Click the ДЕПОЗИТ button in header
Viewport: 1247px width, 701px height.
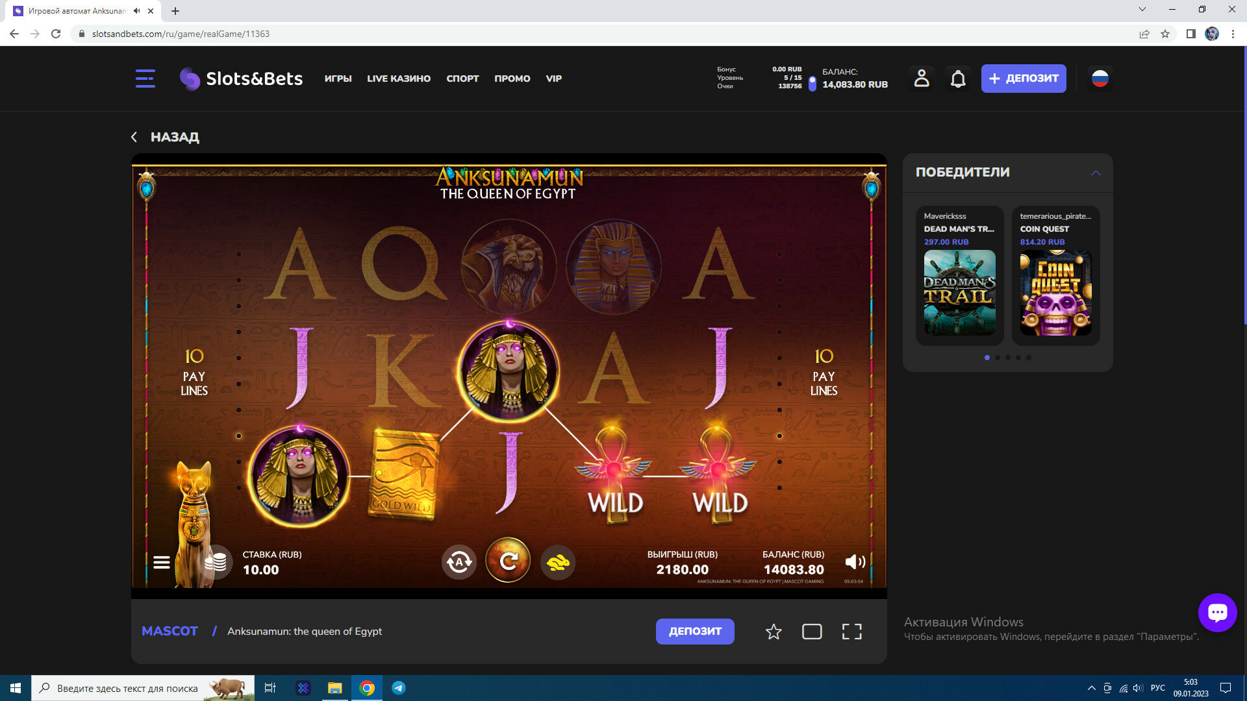coord(1024,79)
